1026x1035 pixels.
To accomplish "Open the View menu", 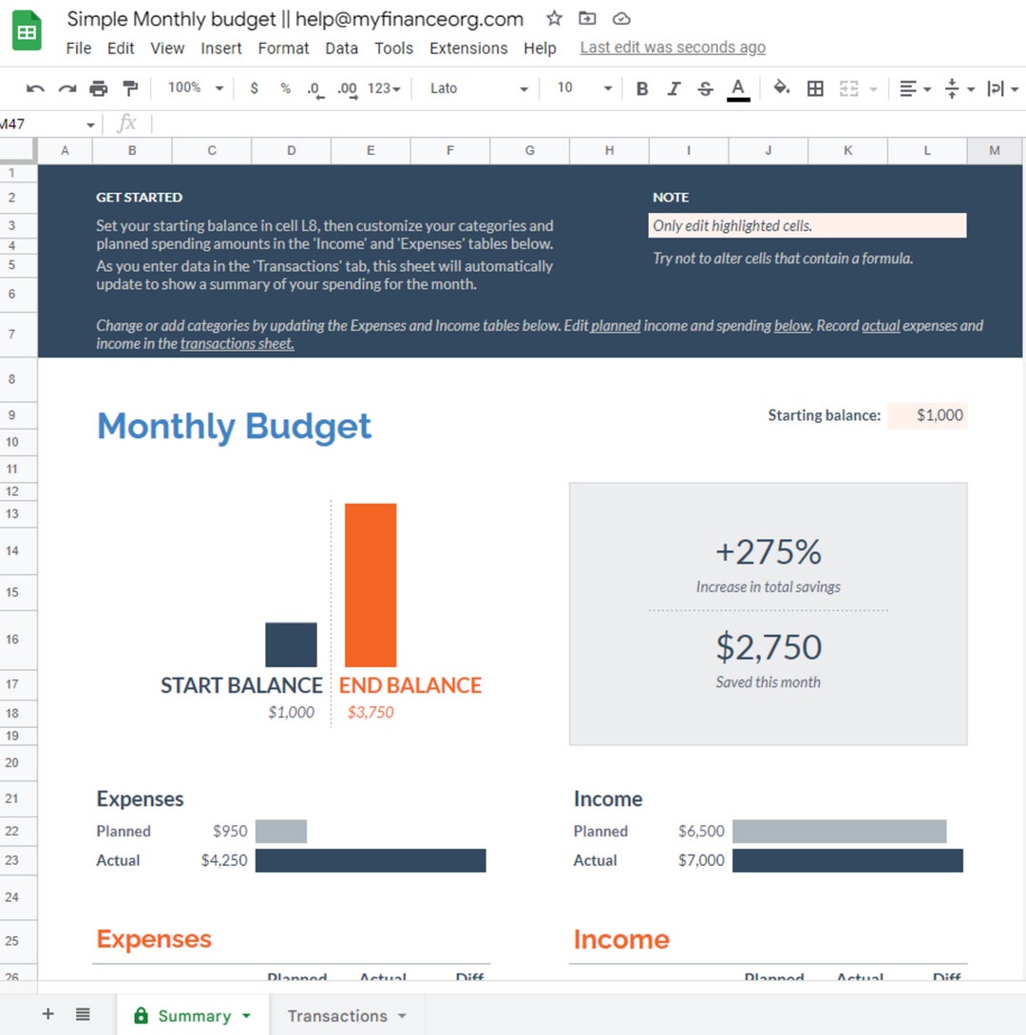I will [x=167, y=48].
